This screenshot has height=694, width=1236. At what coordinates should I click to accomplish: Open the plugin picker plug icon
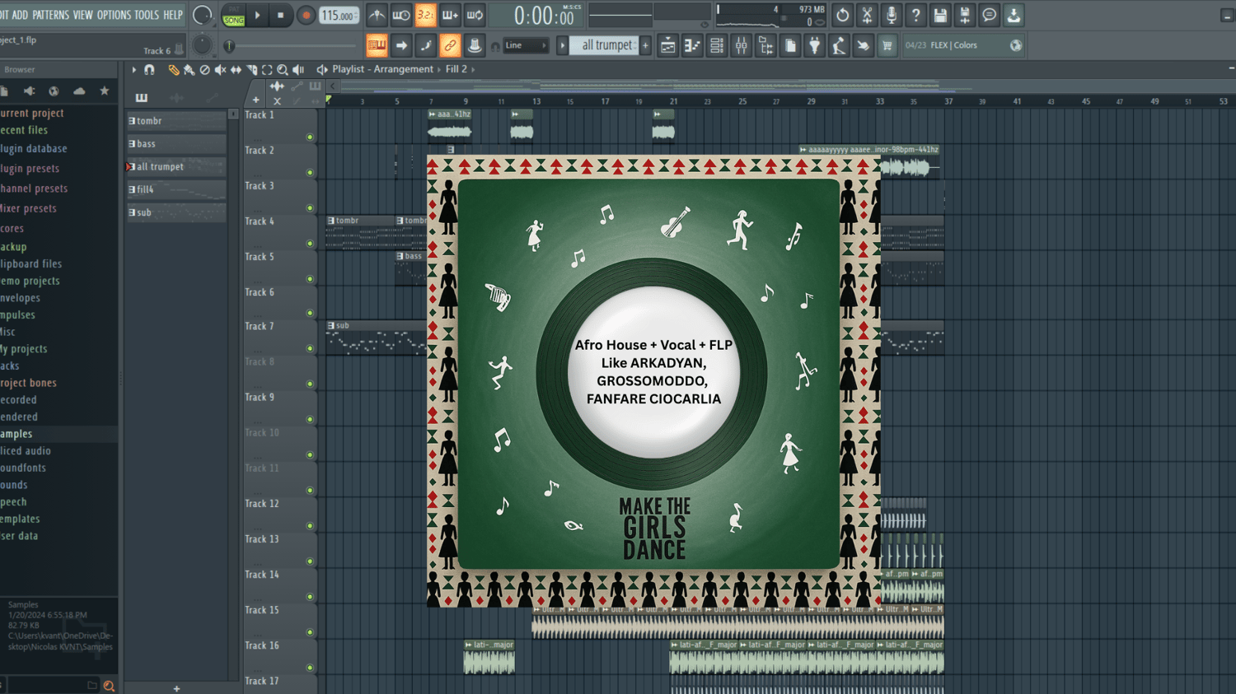(814, 46)
